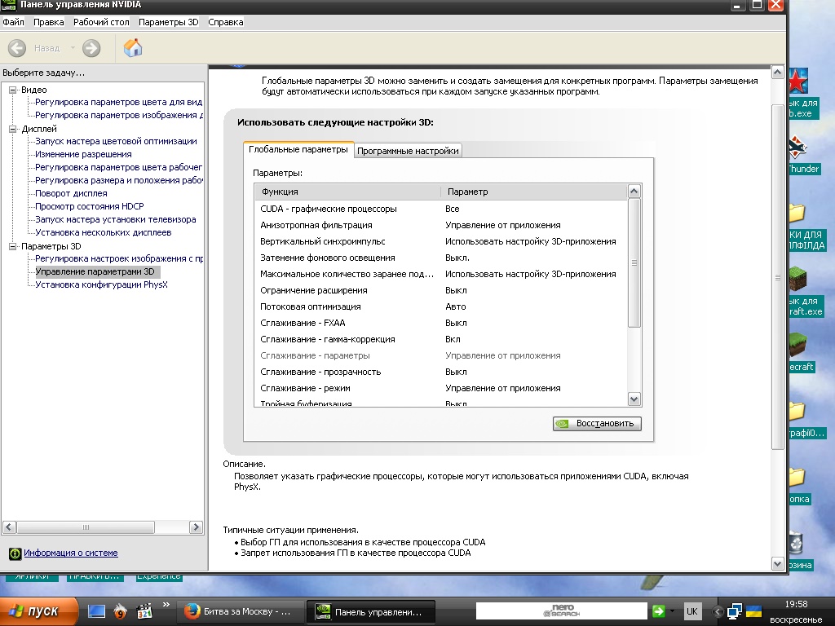
Task: Click task tree scroll-right arrow
Action: pos(196,527)
